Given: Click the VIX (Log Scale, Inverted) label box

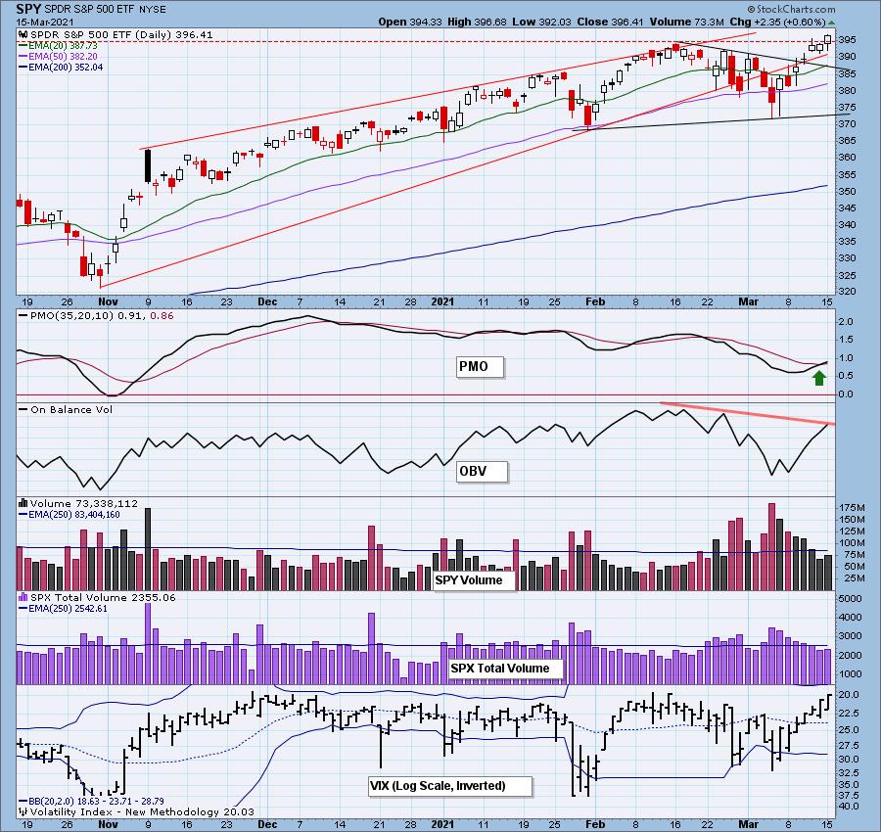Looking at the screenshot, I should pyautogui.click(x=449, y=785).
